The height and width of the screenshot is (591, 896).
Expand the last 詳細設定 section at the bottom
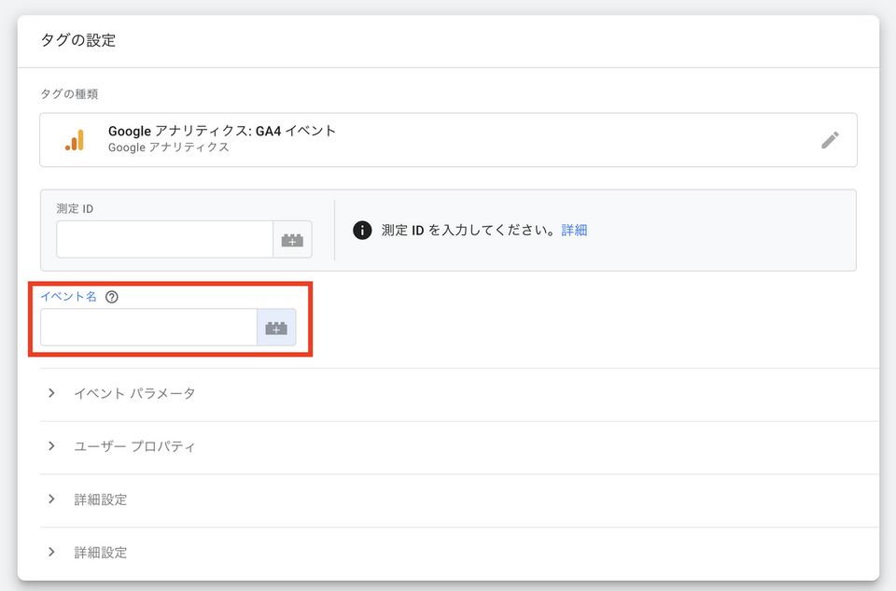(101, 553)
